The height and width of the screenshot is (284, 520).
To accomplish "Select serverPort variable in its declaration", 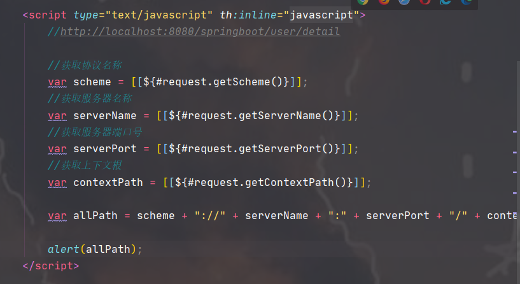I will click(105, 148).
